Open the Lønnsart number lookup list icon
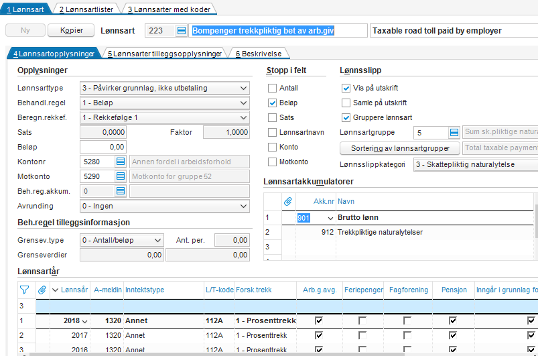This screenshot has width=538, height=356. tap(182, 31)
